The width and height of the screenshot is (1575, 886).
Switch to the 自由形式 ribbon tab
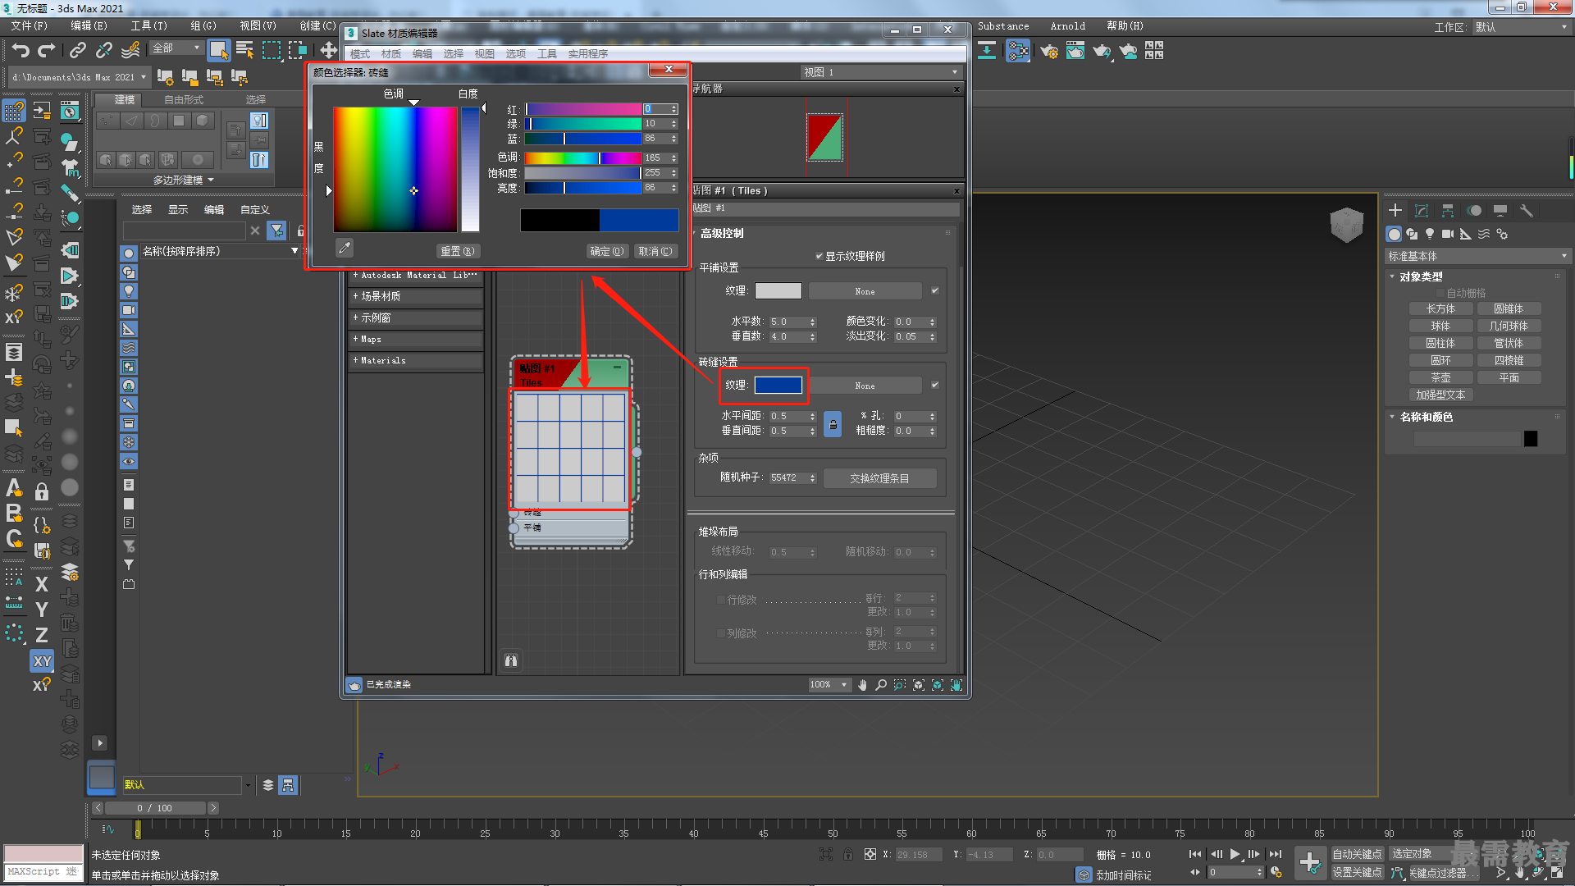click(x=184, y=100)
